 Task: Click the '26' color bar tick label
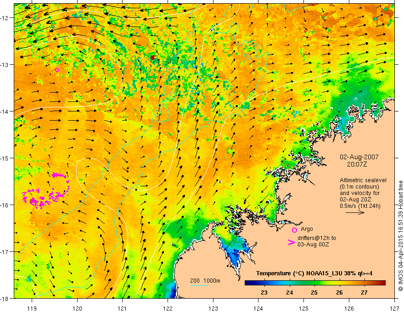coord(339,293)
